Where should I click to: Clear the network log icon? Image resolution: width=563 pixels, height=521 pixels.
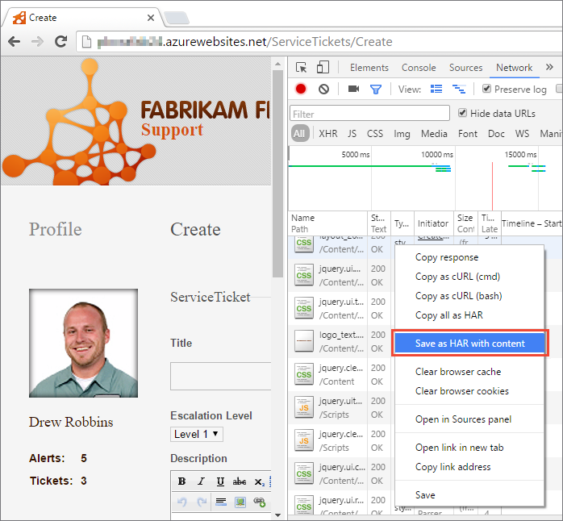click(323, 89)
